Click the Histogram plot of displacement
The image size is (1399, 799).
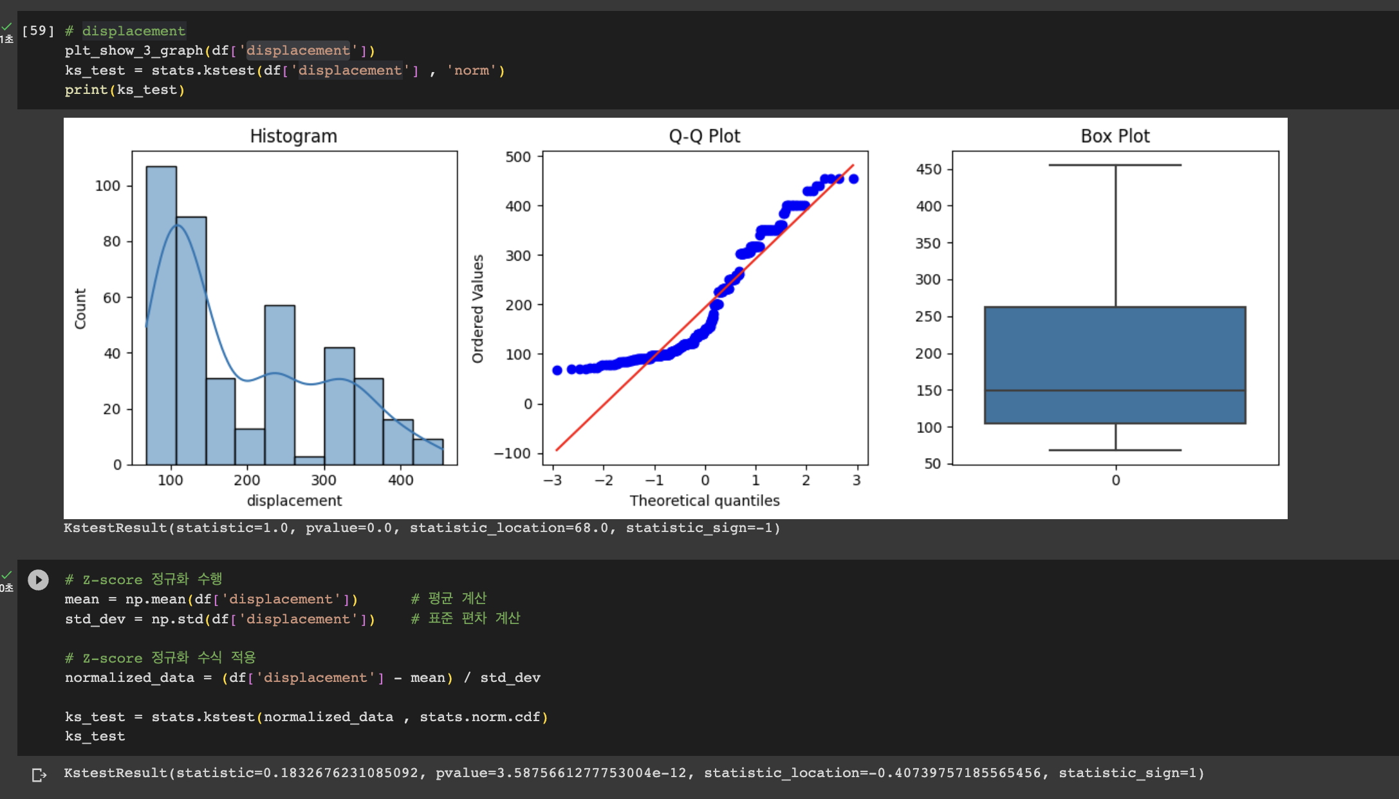(x=294, y=308)
